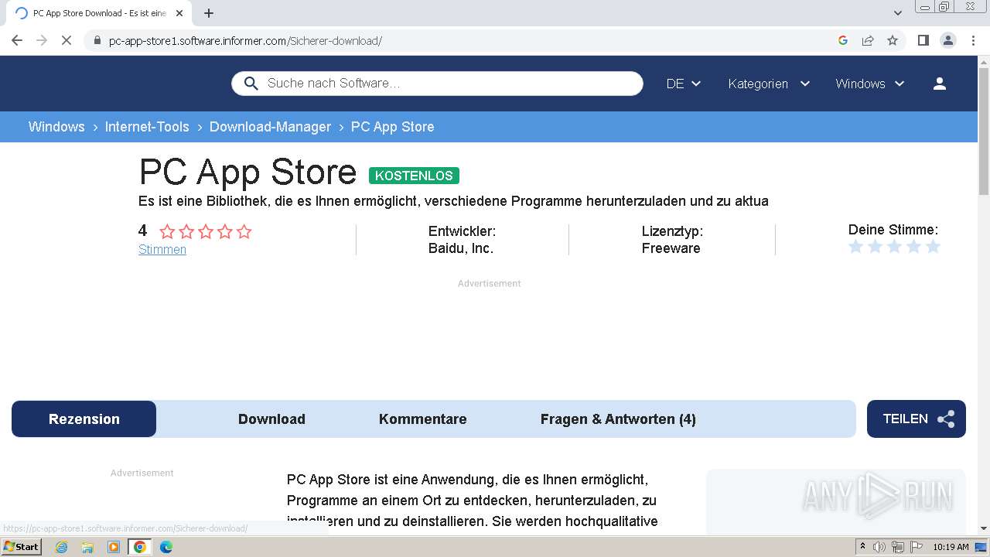Expand the Windows platform dropdown
Screen dimensions: 990x557
(x=870, y=84)
